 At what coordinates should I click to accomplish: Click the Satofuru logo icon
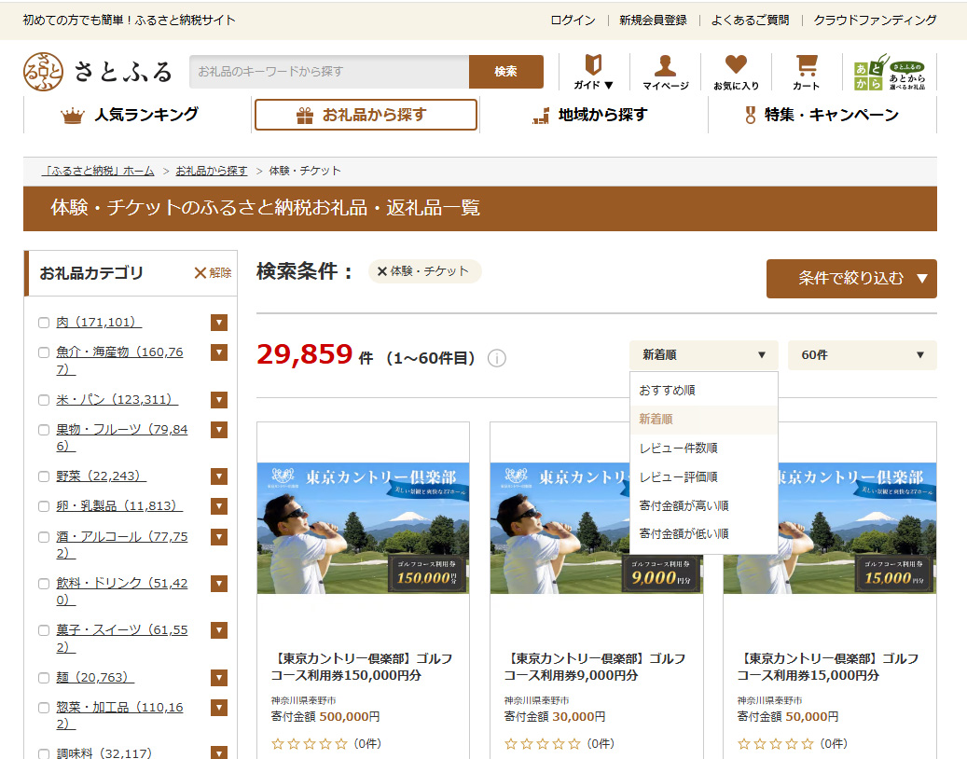(43, 72)
